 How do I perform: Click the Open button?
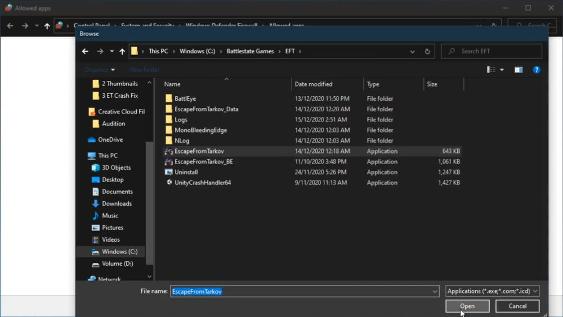[467, 306]
